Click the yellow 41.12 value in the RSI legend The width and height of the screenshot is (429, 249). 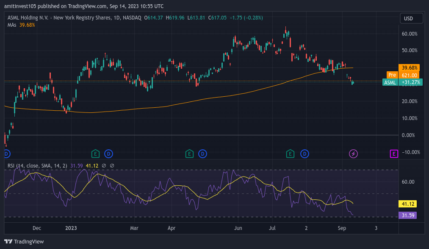[x=92, y=166]
